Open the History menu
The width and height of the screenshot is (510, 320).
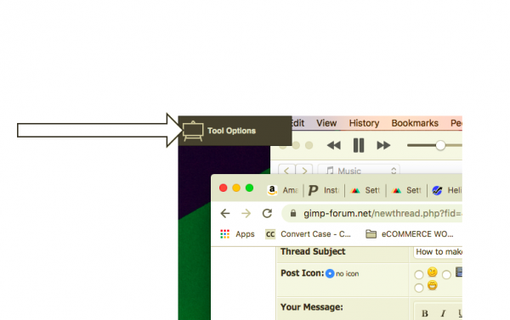click(x=364, y=123)
